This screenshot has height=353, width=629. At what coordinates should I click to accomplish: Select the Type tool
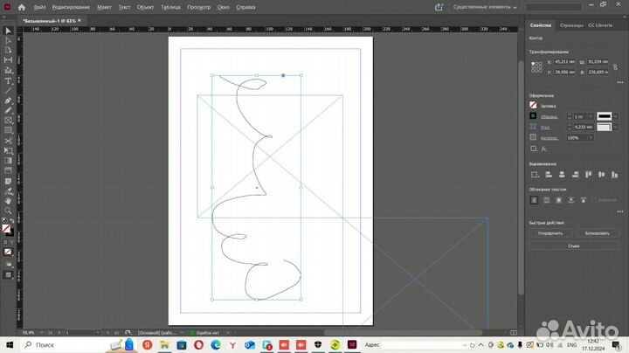pyautogui.click(x=8, y=80)
